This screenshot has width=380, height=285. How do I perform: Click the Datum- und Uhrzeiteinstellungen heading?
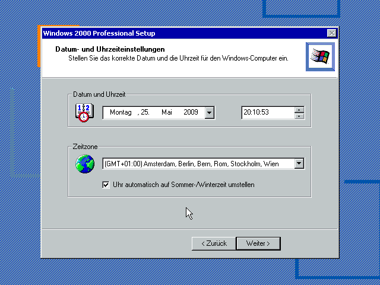[110, 49]
